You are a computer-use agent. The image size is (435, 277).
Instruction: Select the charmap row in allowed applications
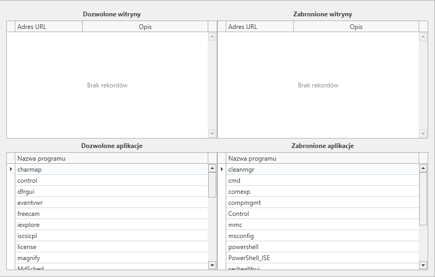(x=111, y=169)
